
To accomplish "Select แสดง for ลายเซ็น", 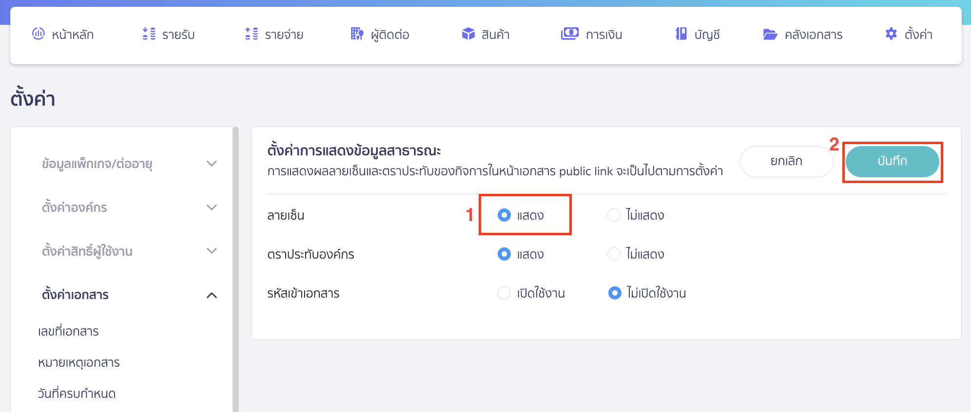I will [x=504, y=215].
